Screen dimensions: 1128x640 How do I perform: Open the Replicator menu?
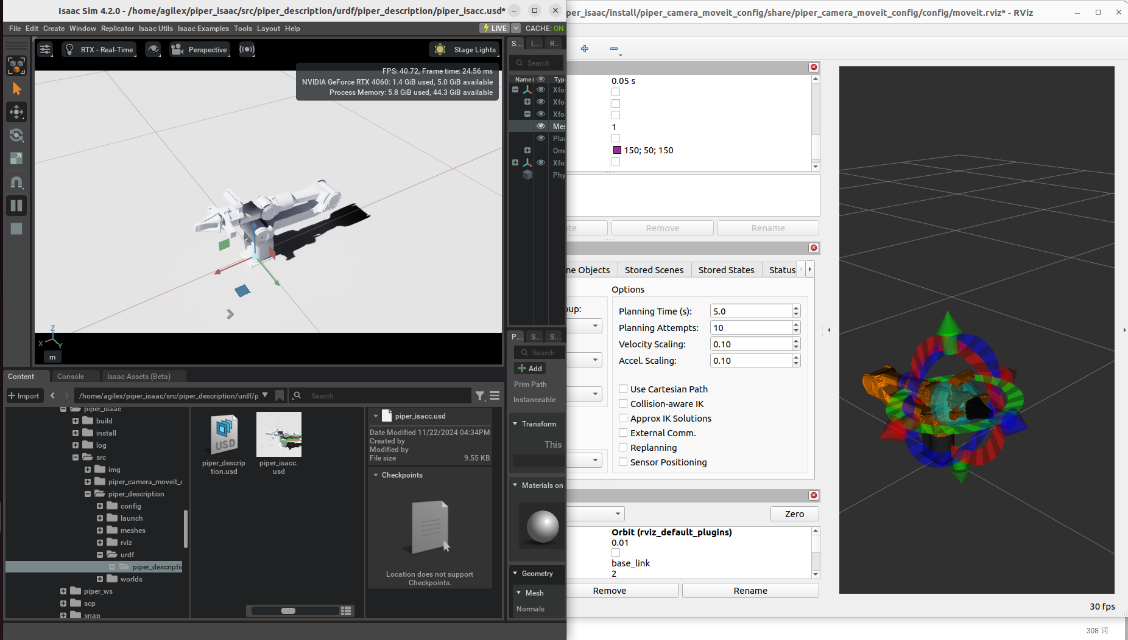point(118,29)
